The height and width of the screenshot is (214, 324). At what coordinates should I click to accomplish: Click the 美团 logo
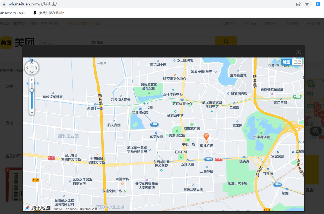(17, 42)
